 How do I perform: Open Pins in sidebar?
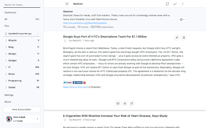(7, 26)
